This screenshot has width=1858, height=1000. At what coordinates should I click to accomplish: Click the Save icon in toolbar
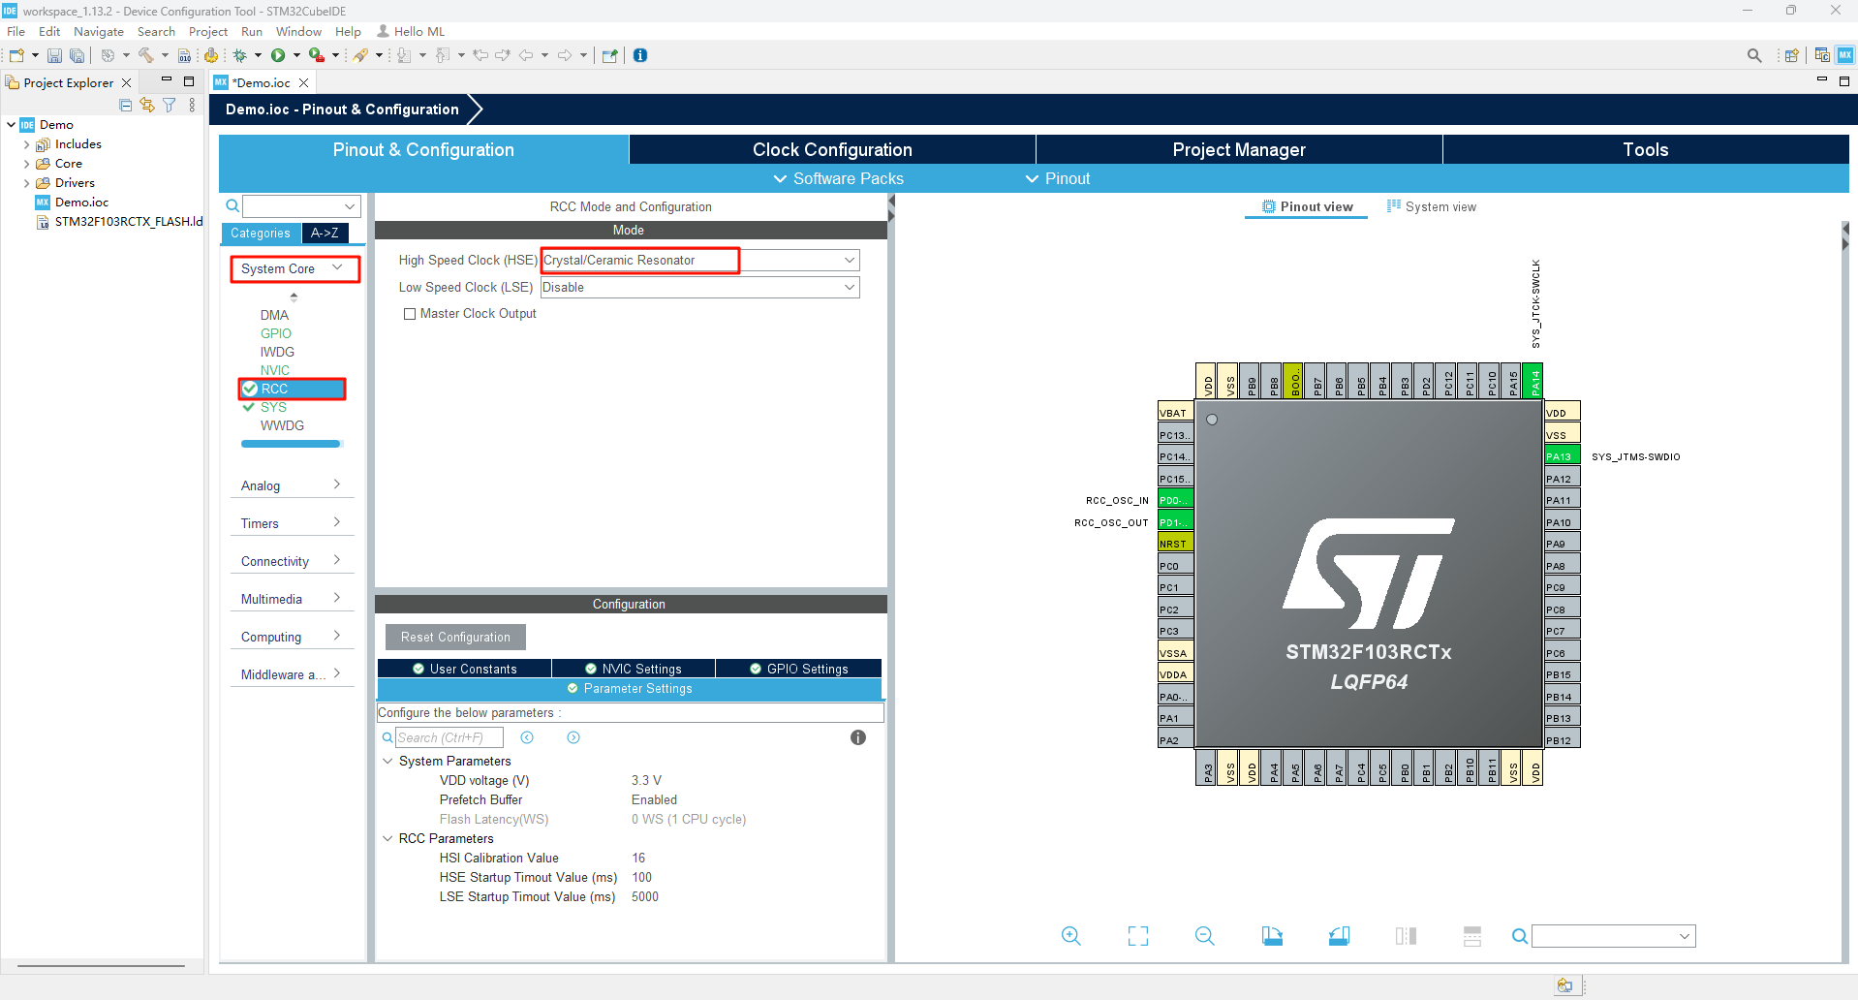tap(54, 55)
